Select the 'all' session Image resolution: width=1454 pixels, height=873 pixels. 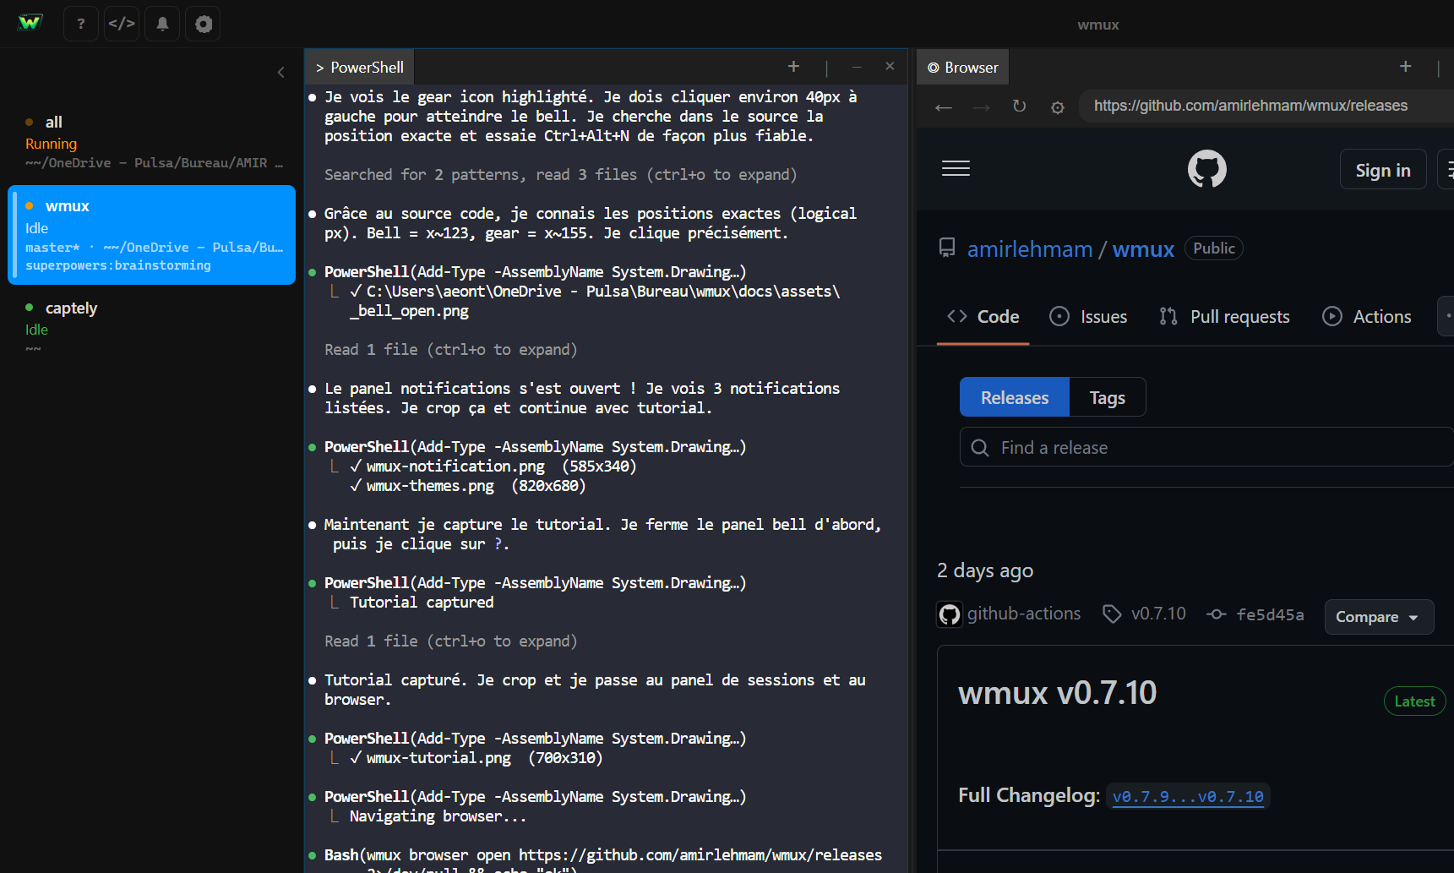point(152,141)
